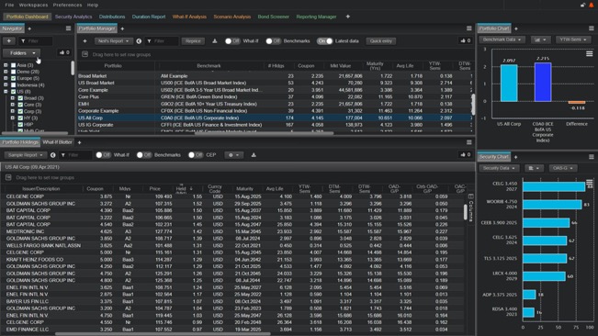Toggle the CEP switch in holdings toolbar
598x336 pixels.
[x=196, y=155]
